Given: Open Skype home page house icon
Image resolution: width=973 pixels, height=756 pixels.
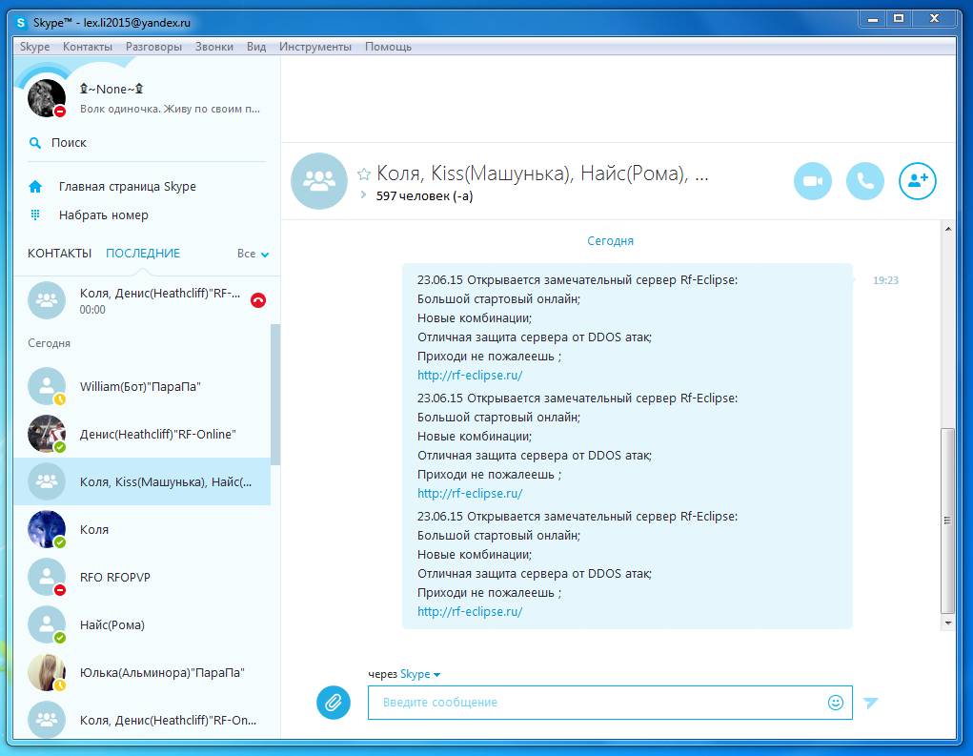Looking at the screenshot, I should point(35,186).
